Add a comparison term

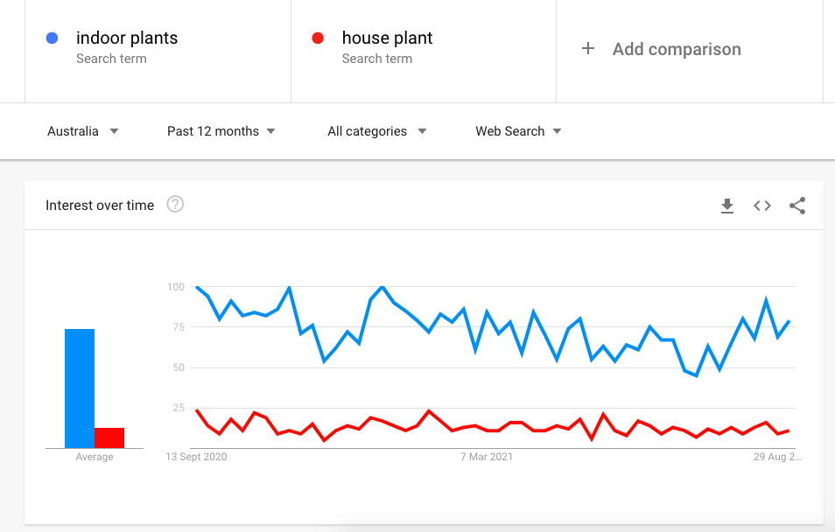[677, 49]
